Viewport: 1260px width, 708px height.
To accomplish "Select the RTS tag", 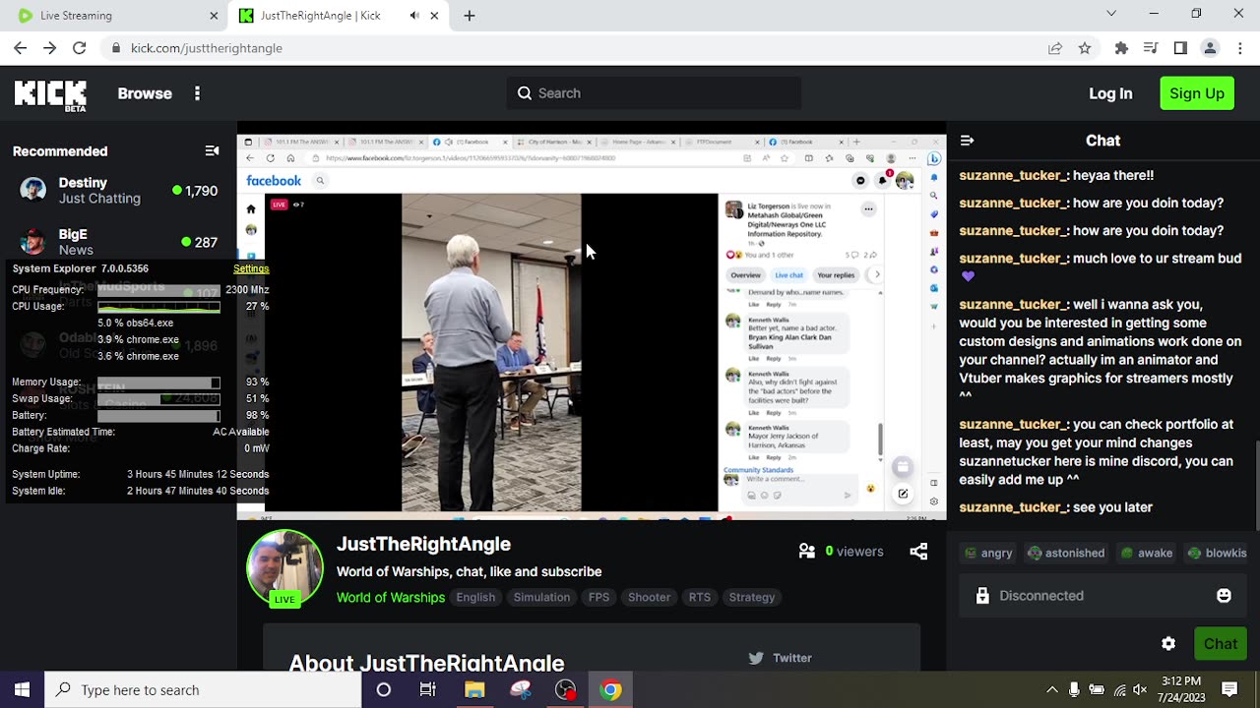I will [x=700, y=597].
